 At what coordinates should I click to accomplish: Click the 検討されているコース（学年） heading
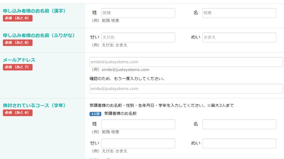point(34,105)
